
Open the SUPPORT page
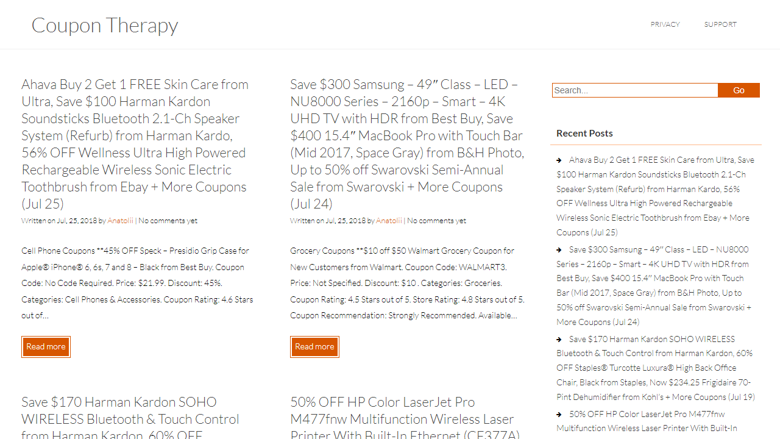(x=720, y=24)
